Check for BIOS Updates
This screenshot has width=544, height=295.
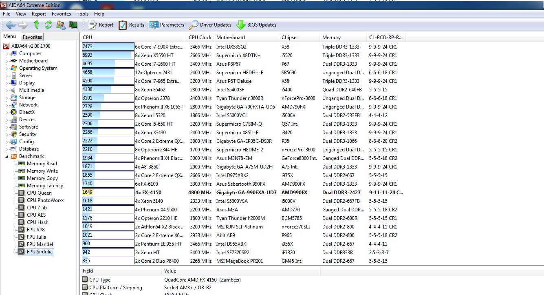click(x=256, y=25)
